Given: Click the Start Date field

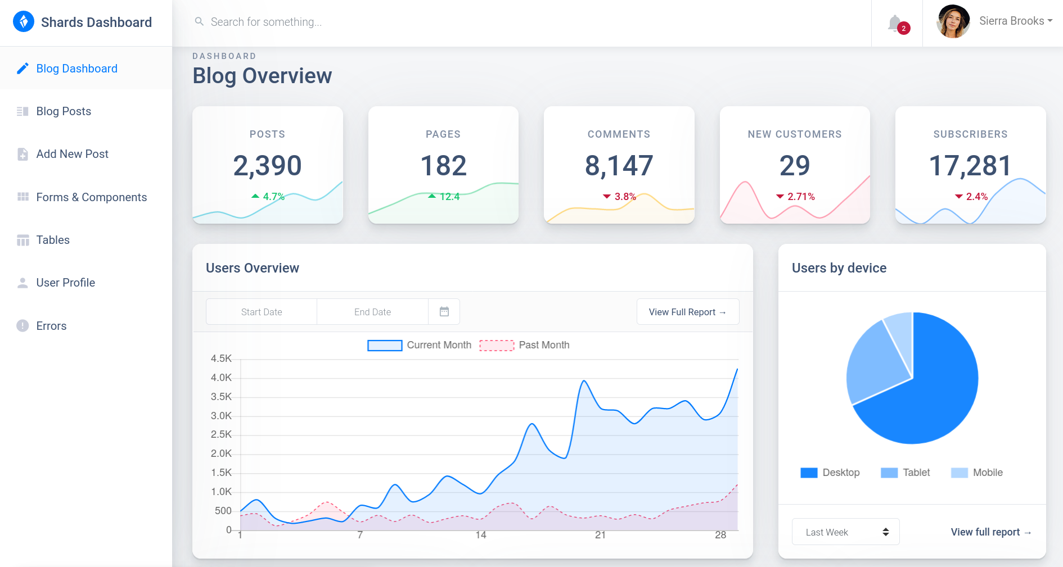Looking at the screenshot, I should (262, 312).
